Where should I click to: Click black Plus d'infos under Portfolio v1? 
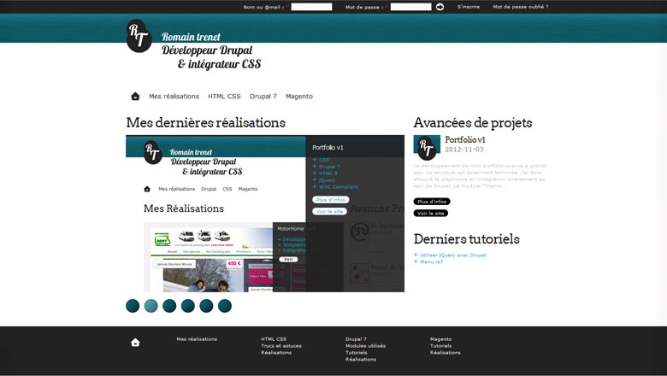432,202
